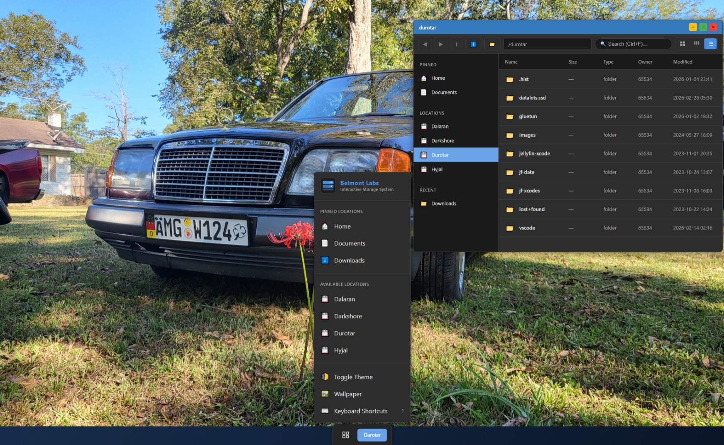Open Hyjal from menu's available locations
Viewport: 724px width, 445px height.
click(x=341, y=350)
